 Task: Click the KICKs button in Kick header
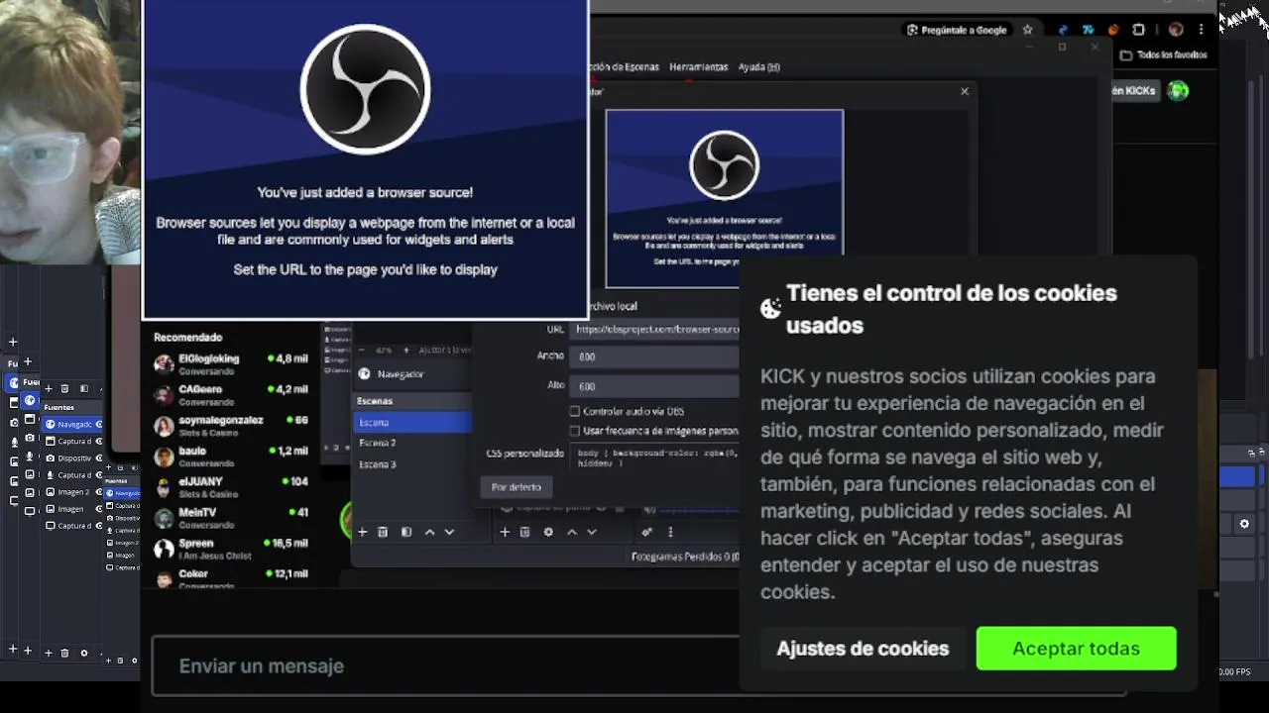(1134, 90)
